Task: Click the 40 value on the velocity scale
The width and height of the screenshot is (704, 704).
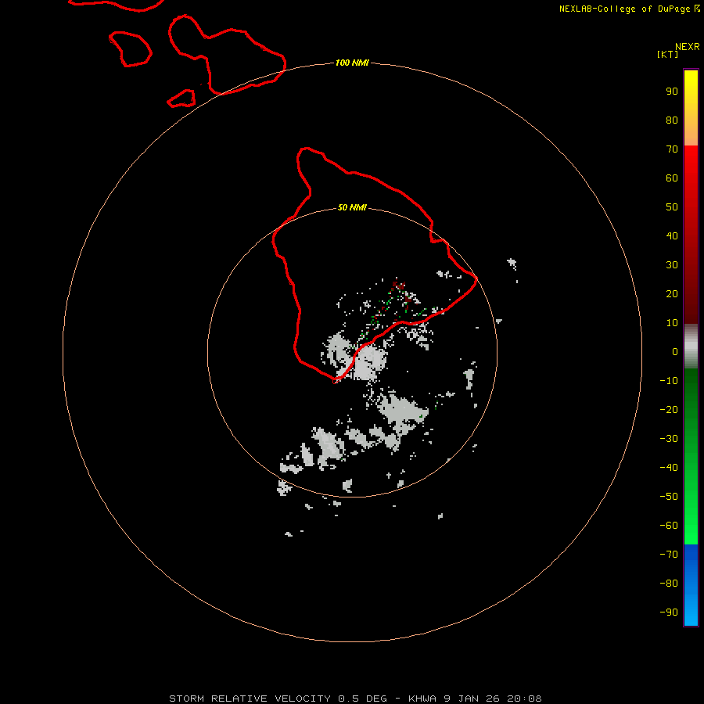Action: (672, 236)
